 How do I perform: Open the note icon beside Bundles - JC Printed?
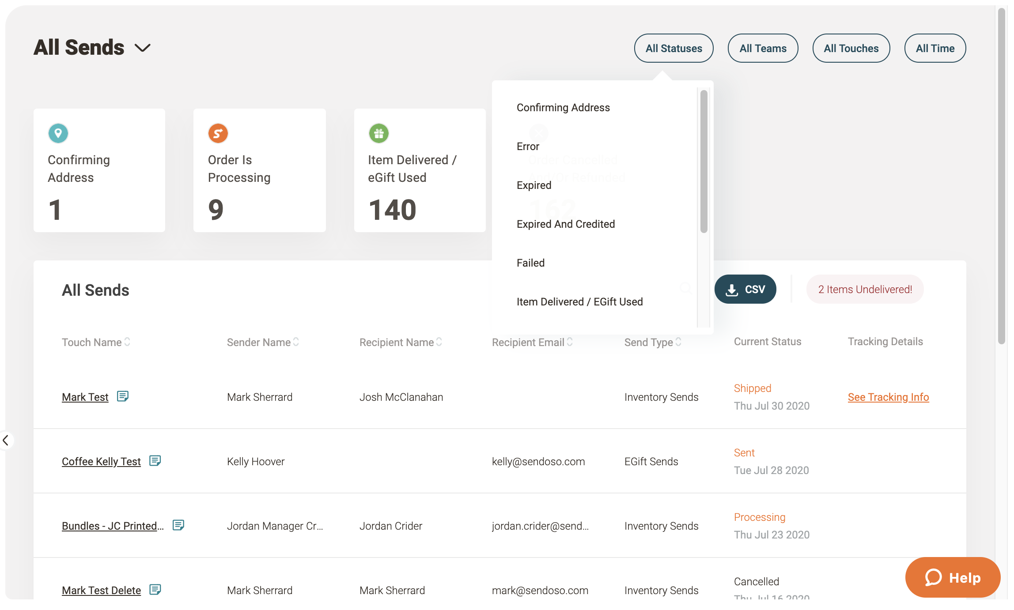(x=178, y=525)
